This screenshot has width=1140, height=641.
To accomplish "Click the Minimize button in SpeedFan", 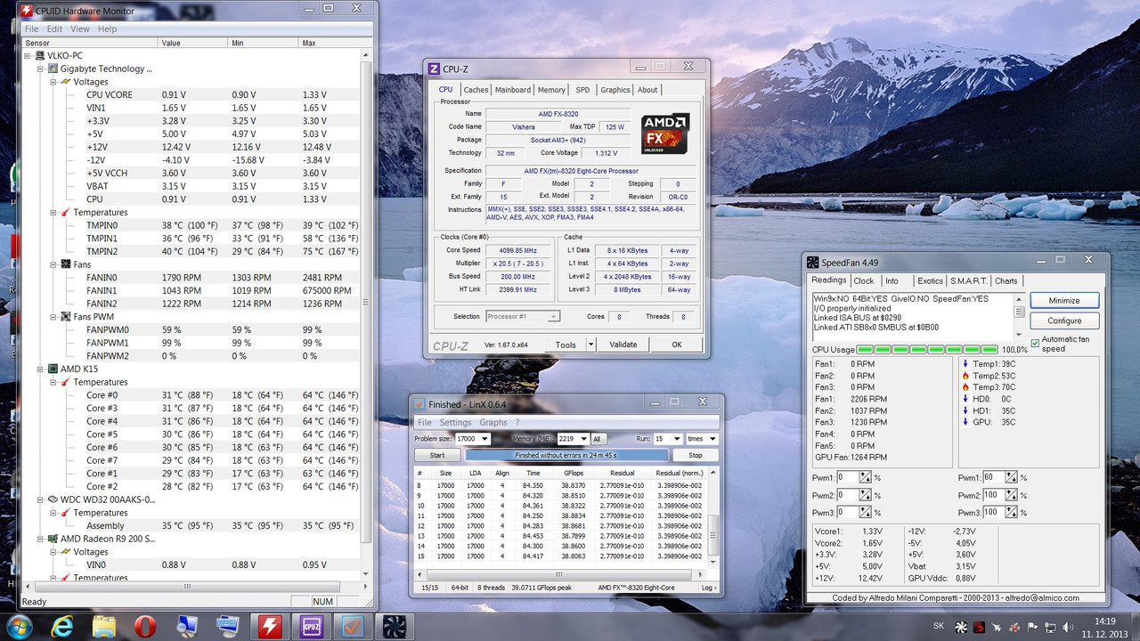I will coord(1064,300).
